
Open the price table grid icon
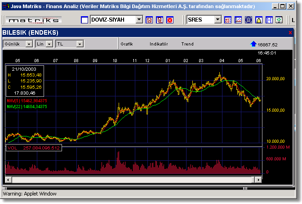click(228, 20)
